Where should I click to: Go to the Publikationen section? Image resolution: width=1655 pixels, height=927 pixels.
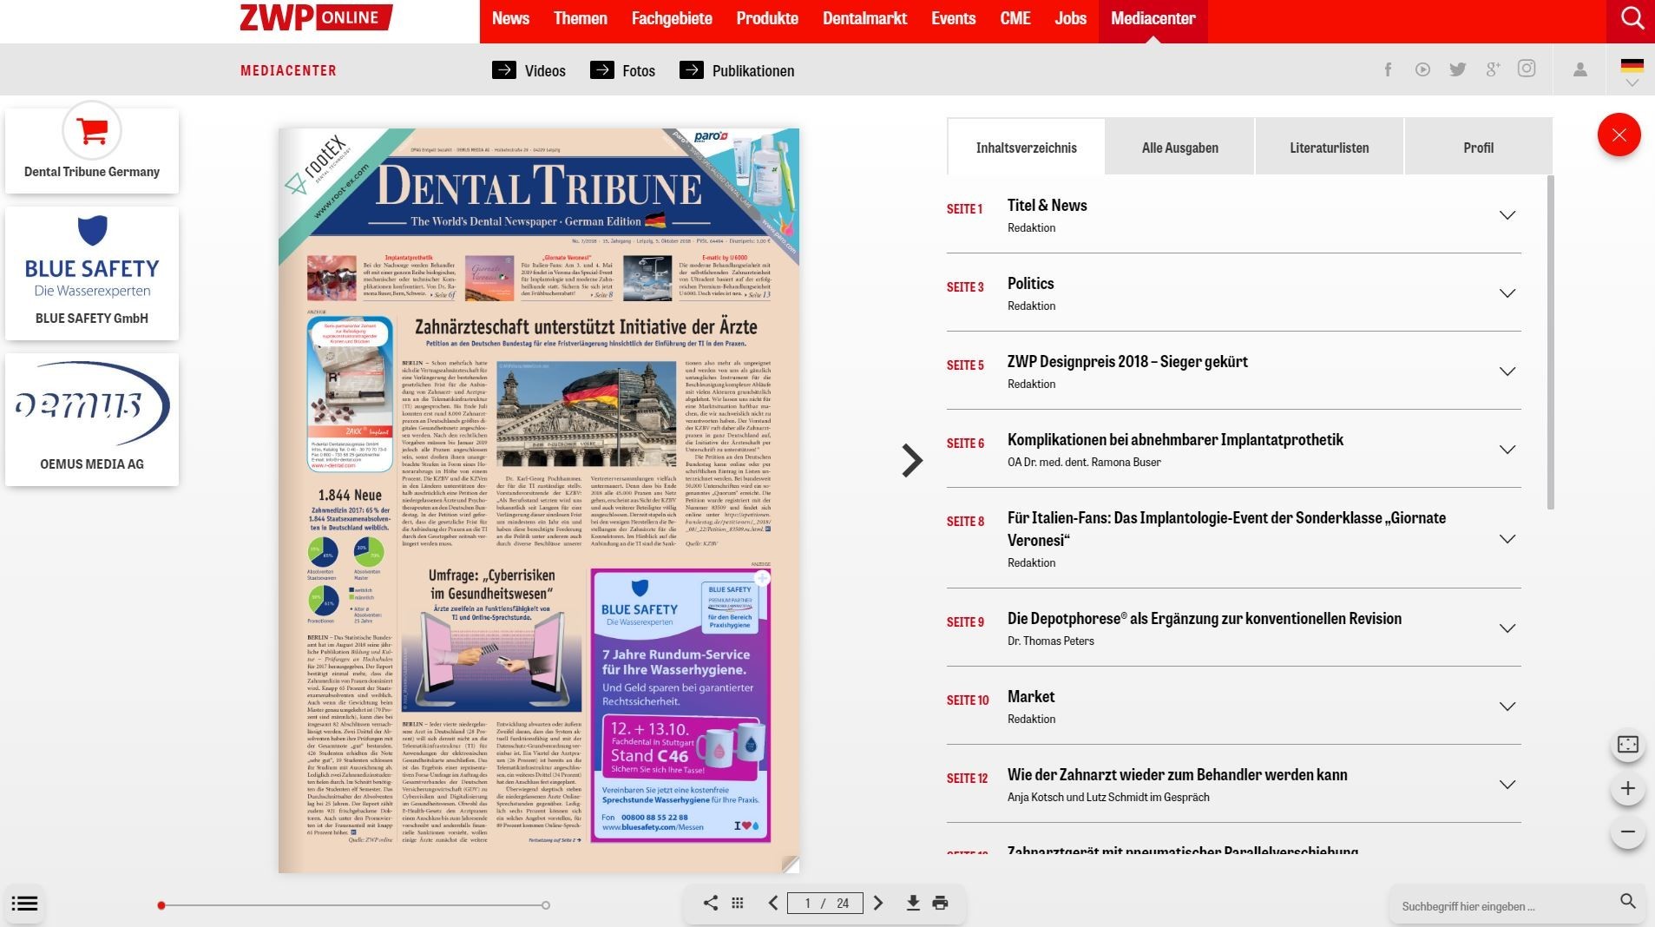tap(737, 70)
